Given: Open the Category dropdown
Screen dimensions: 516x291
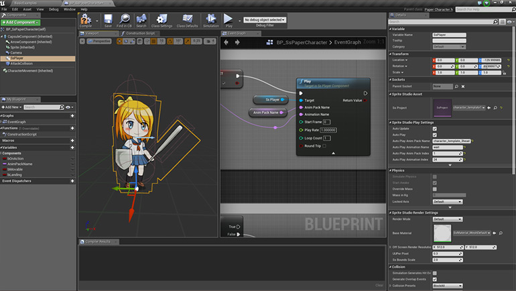Looking at the screenshot, I should tap(449, 47).
